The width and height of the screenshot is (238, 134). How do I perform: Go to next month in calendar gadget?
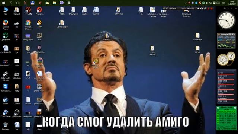pos(235,108)
